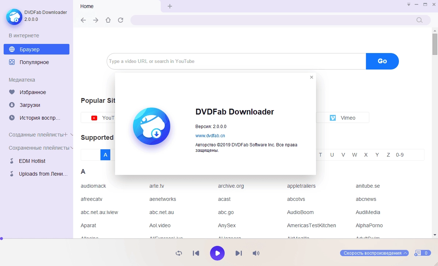Image resolution: width=438 pixels, height=266 pixels.
Task: Open the anitube.se supported site
Action: tap(367, 186)
